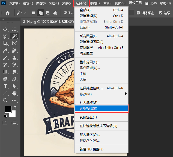Expand the 修改(M) submenu arrow
The height and width of the screenshot is (157, 173).
[x=126, y=94]
